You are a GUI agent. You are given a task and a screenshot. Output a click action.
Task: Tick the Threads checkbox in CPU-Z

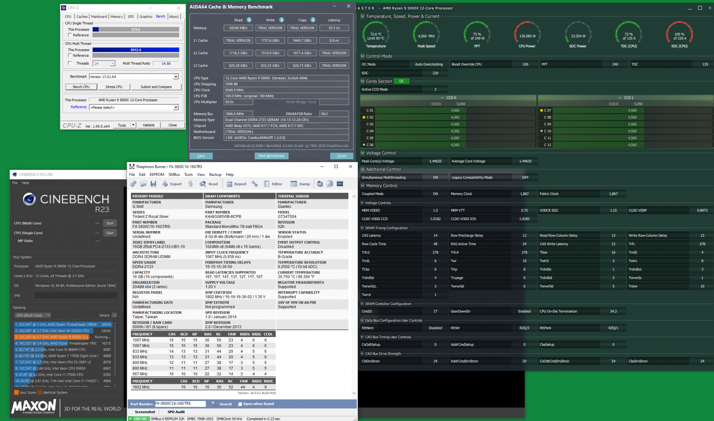pos(70,63)
